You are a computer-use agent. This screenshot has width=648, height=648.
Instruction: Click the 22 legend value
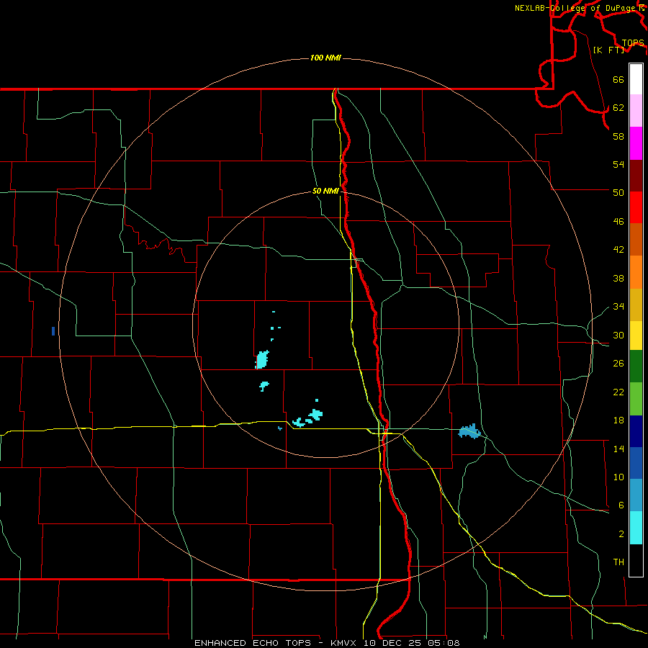618,392
